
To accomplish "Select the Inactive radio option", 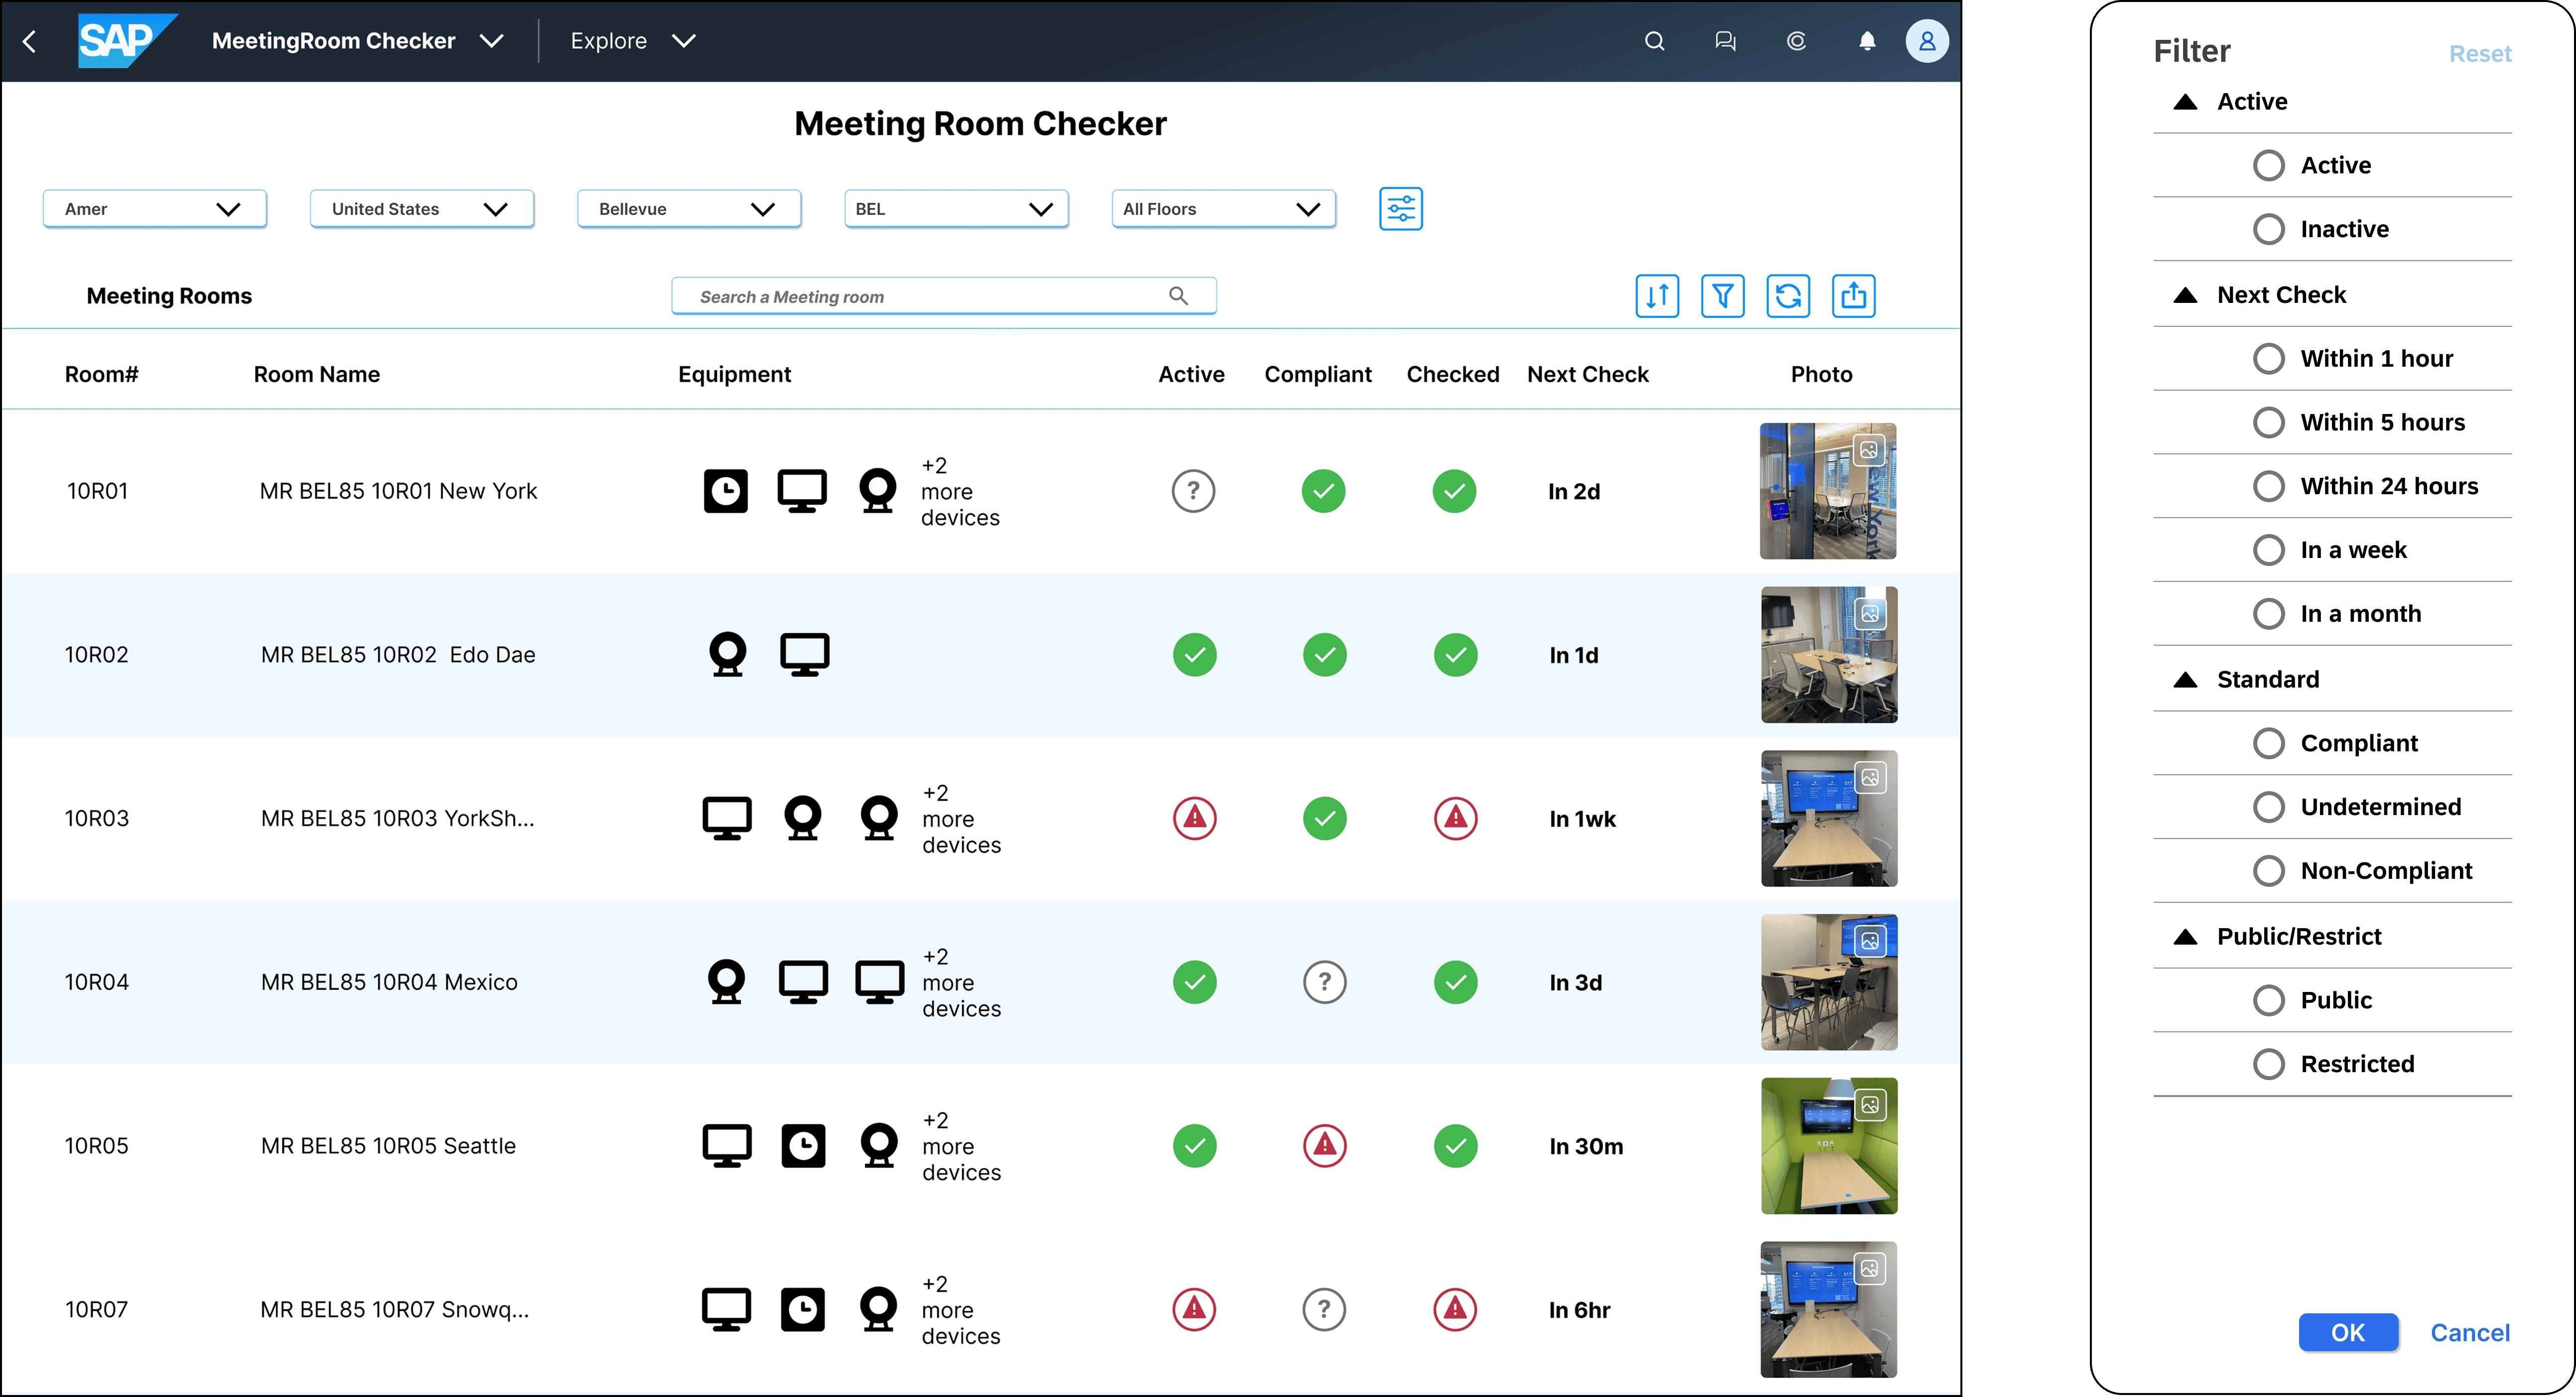I will [2269, 229].
